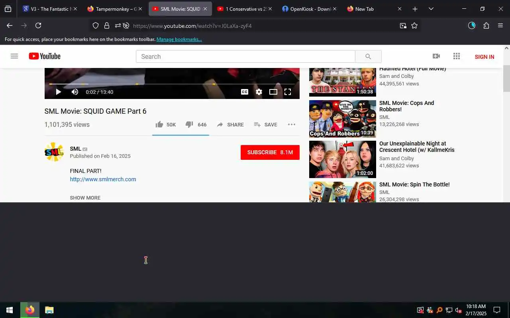Screen dimensions: 510x318
Task: Go to YouTube home logo
Action: pos(45,56)
